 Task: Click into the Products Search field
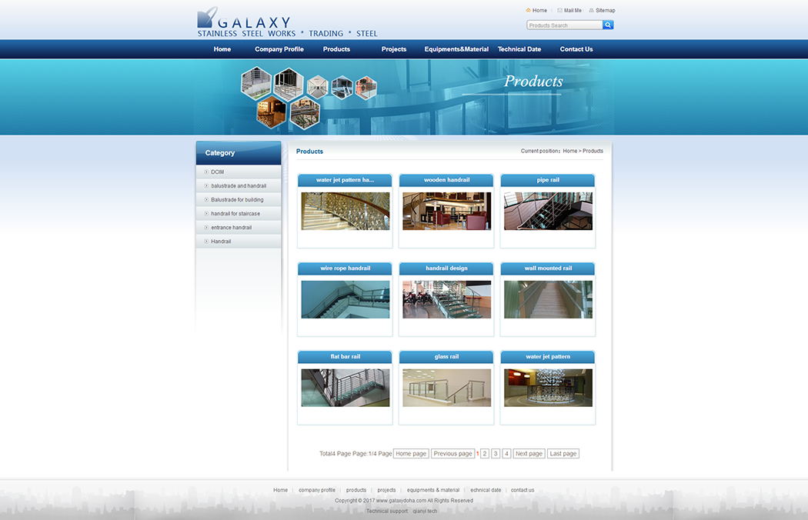pos(564,25)
